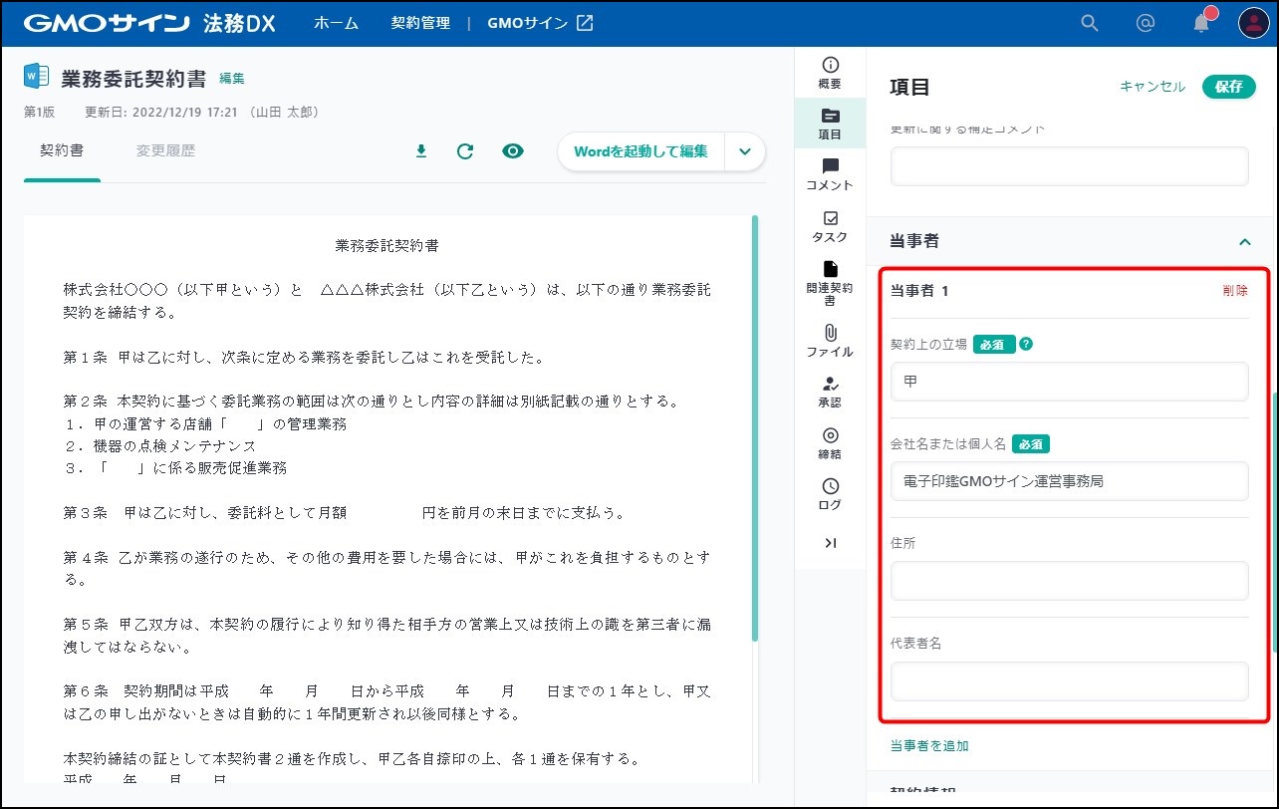Screen dimensions: 1279x809
Task: Toggle the eye preview icon
Action: point(513,151)
